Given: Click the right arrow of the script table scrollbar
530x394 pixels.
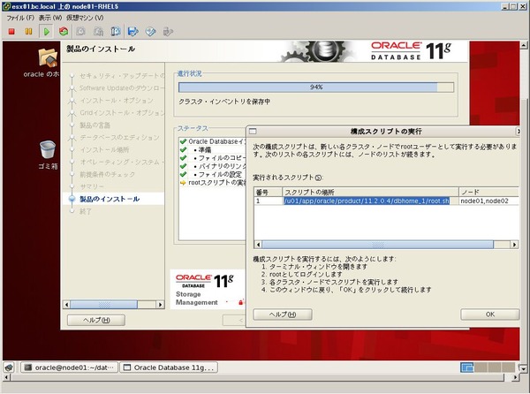Looking at the screenshot, I should point(514,245).
